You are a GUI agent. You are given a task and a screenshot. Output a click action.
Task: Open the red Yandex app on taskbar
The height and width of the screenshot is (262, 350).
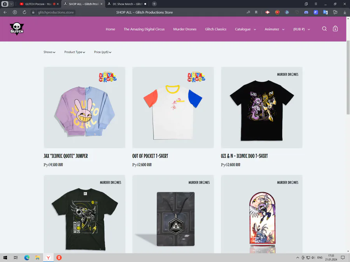click(x=59, y=258)
